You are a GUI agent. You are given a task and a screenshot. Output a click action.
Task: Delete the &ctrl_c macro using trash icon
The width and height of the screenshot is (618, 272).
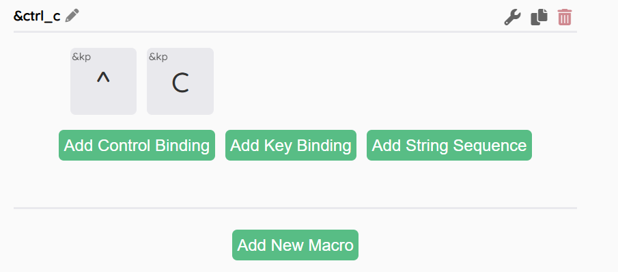coord(565,17)
